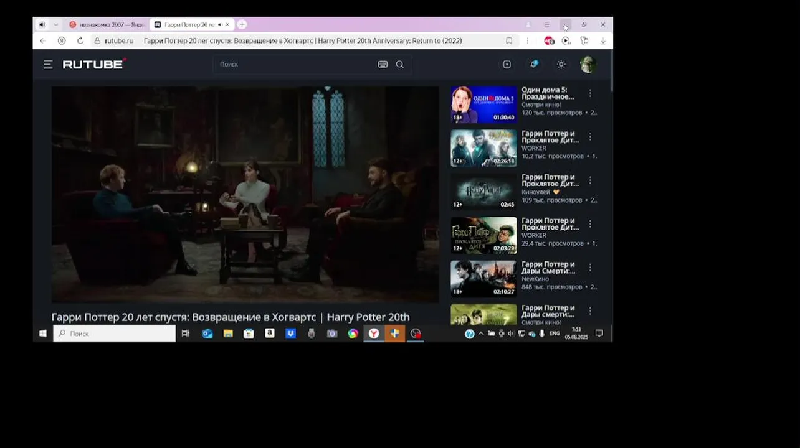Open the upload video icon in the header
This screenshot has height=448, width=800.
(507, 64)
